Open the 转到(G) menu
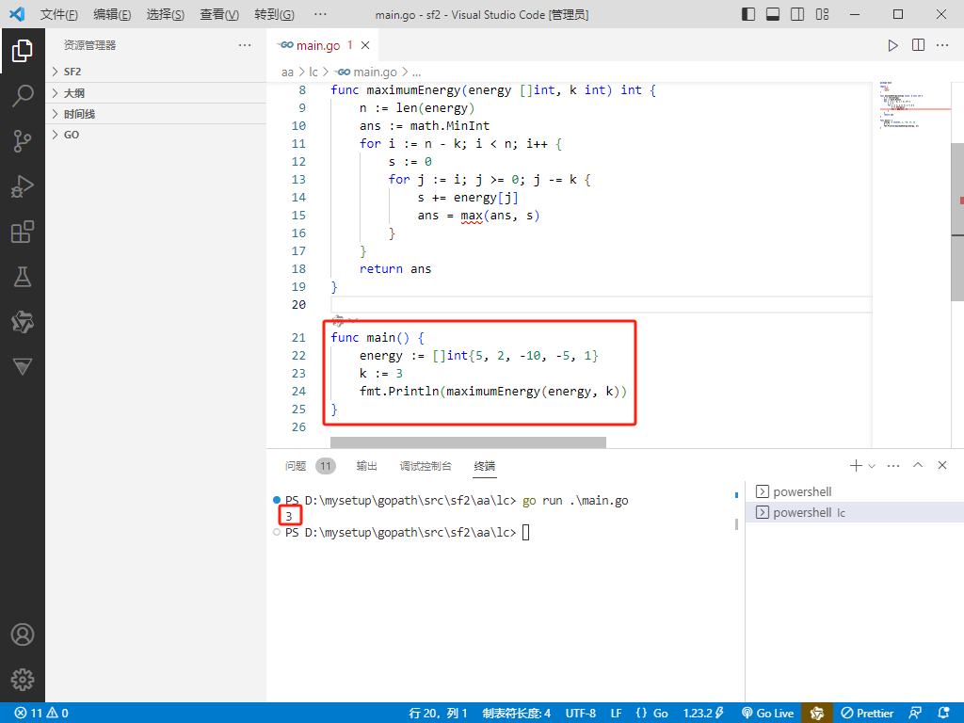The image size is (964, 723). point(274,14)
